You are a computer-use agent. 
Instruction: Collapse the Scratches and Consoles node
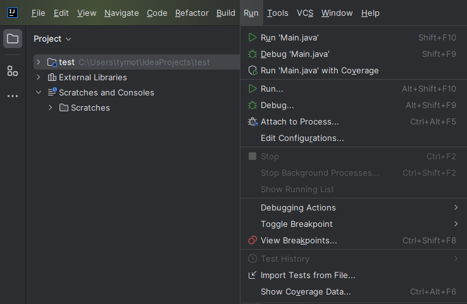(39, 92)
